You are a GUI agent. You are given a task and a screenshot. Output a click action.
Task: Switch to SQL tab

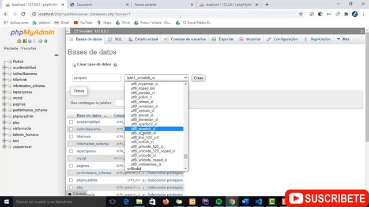click(x=115, y=39)
